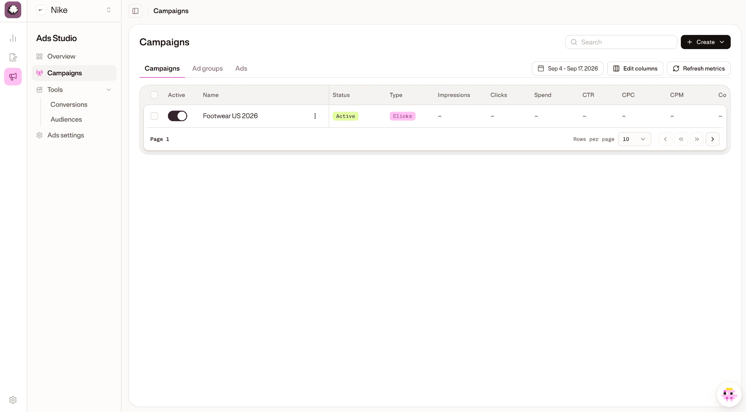This screenshot has height=412, width=746.
Task: Open the rows per page dropdown
Action: (635, 139)
